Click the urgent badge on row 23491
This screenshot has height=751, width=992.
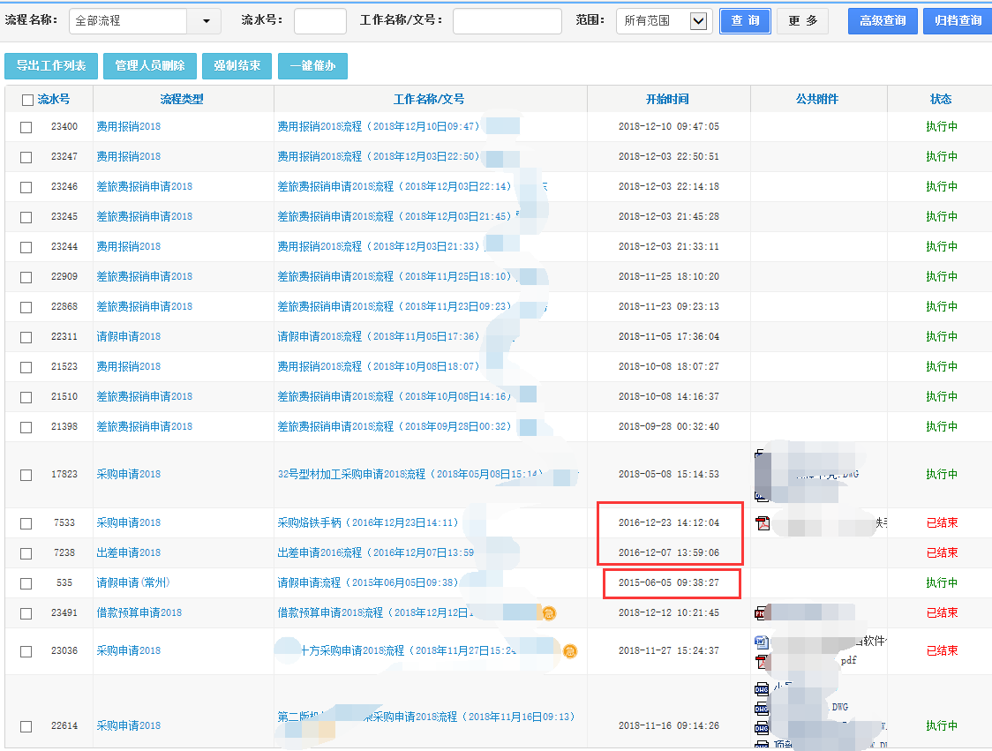[549, 612]
